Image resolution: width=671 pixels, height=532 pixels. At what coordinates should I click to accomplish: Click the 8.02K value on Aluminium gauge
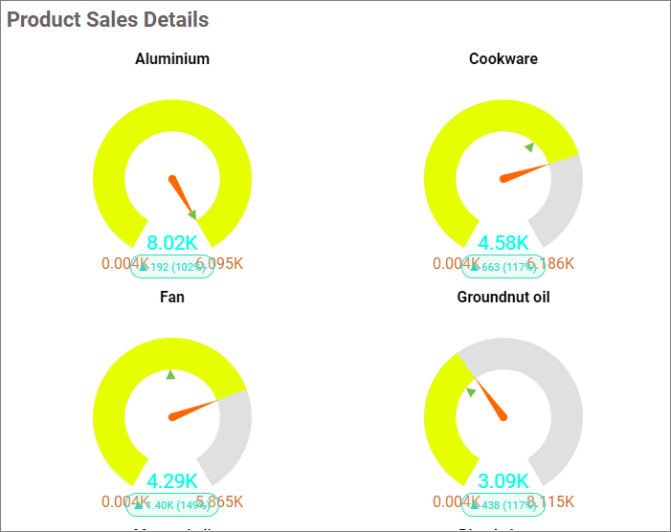pos(172,243)
